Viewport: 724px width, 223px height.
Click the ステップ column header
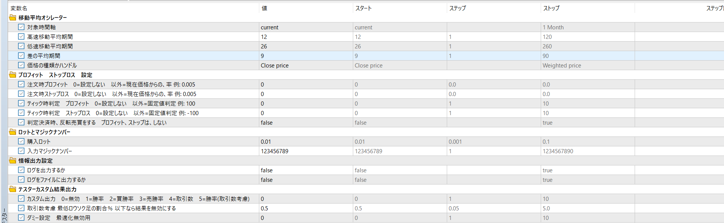coord(457,8)
